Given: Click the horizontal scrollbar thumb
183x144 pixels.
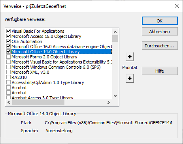Looking at the screenshot, I should 38,102.
